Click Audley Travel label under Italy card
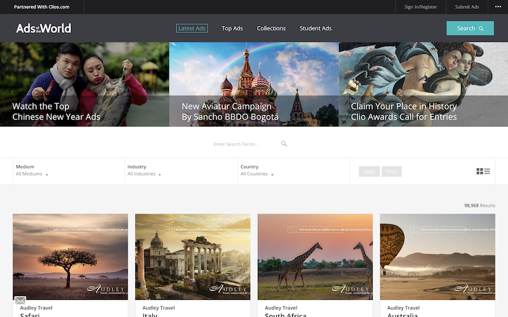 click(x=158, y=308)
